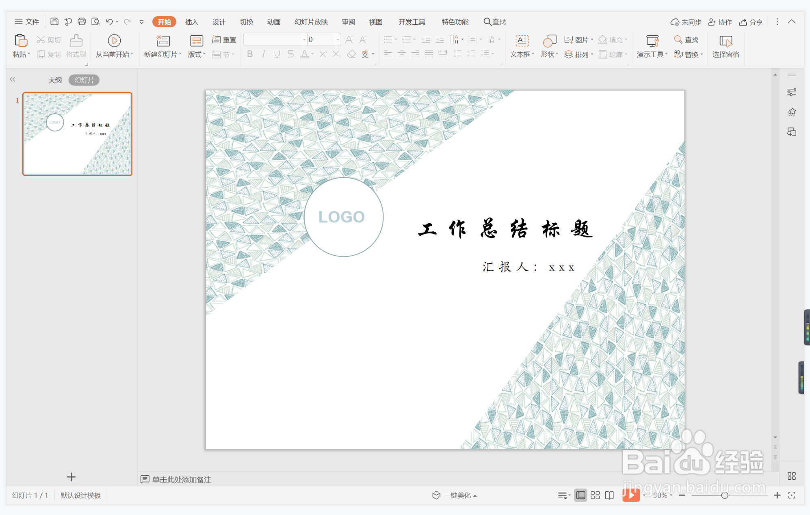The height and width of the screenshot is (515, 810).
Task: Select slide 1 thumbnail
Action: pos(77,134)
